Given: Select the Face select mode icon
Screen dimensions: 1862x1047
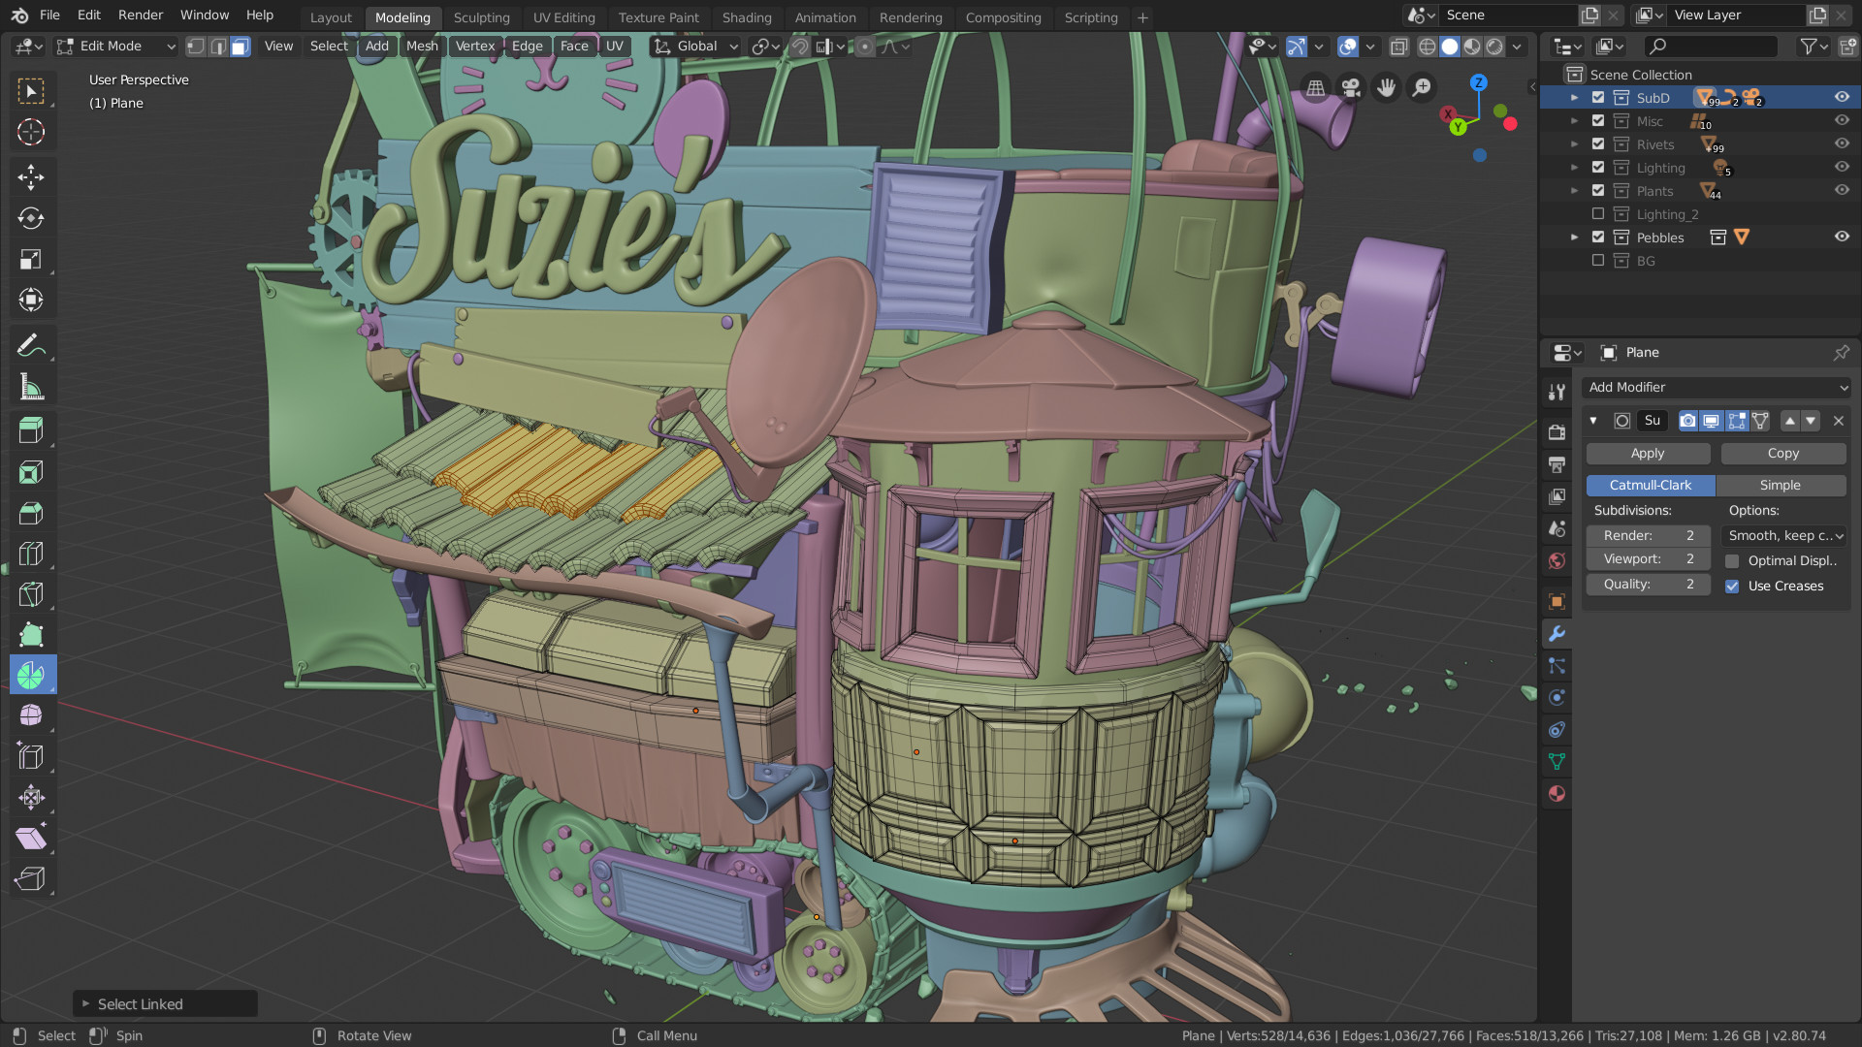Looking at the screenshot, I should (x=240, y=46).
